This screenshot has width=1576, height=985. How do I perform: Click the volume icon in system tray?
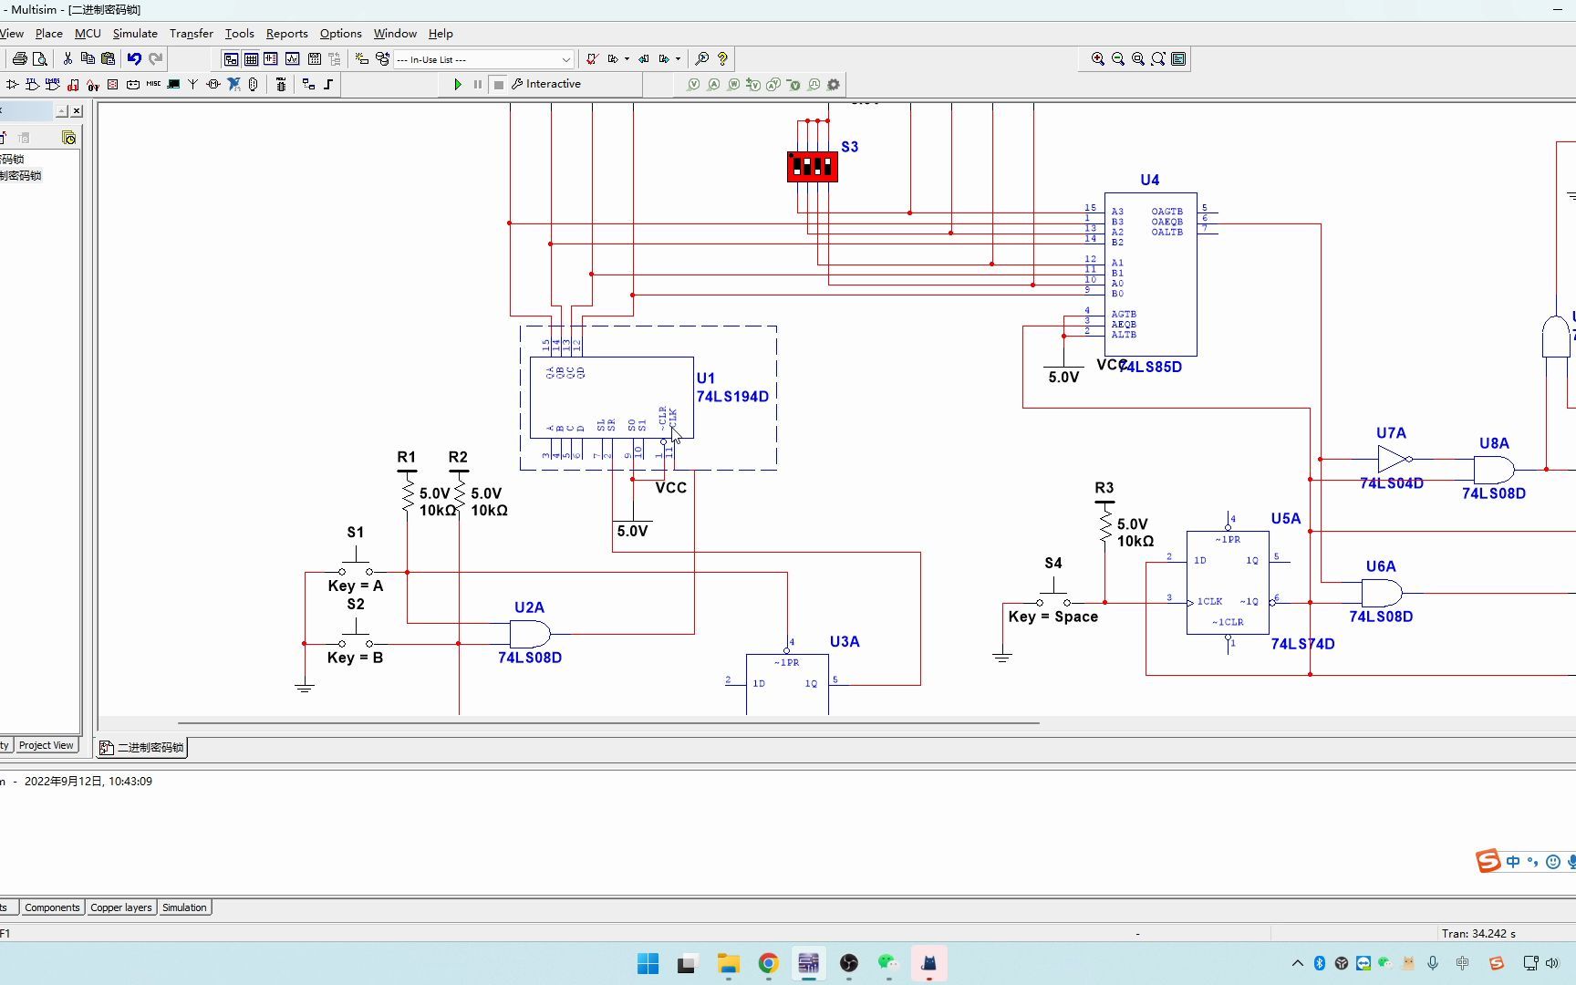coord(1552,963)
